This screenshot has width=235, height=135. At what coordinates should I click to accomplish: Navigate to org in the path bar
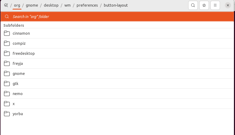[x=17, y=5]
